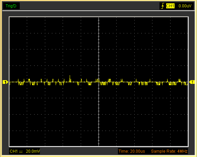
Task: Click the CH1 label in bottom status bar
Action: point(13,151)
